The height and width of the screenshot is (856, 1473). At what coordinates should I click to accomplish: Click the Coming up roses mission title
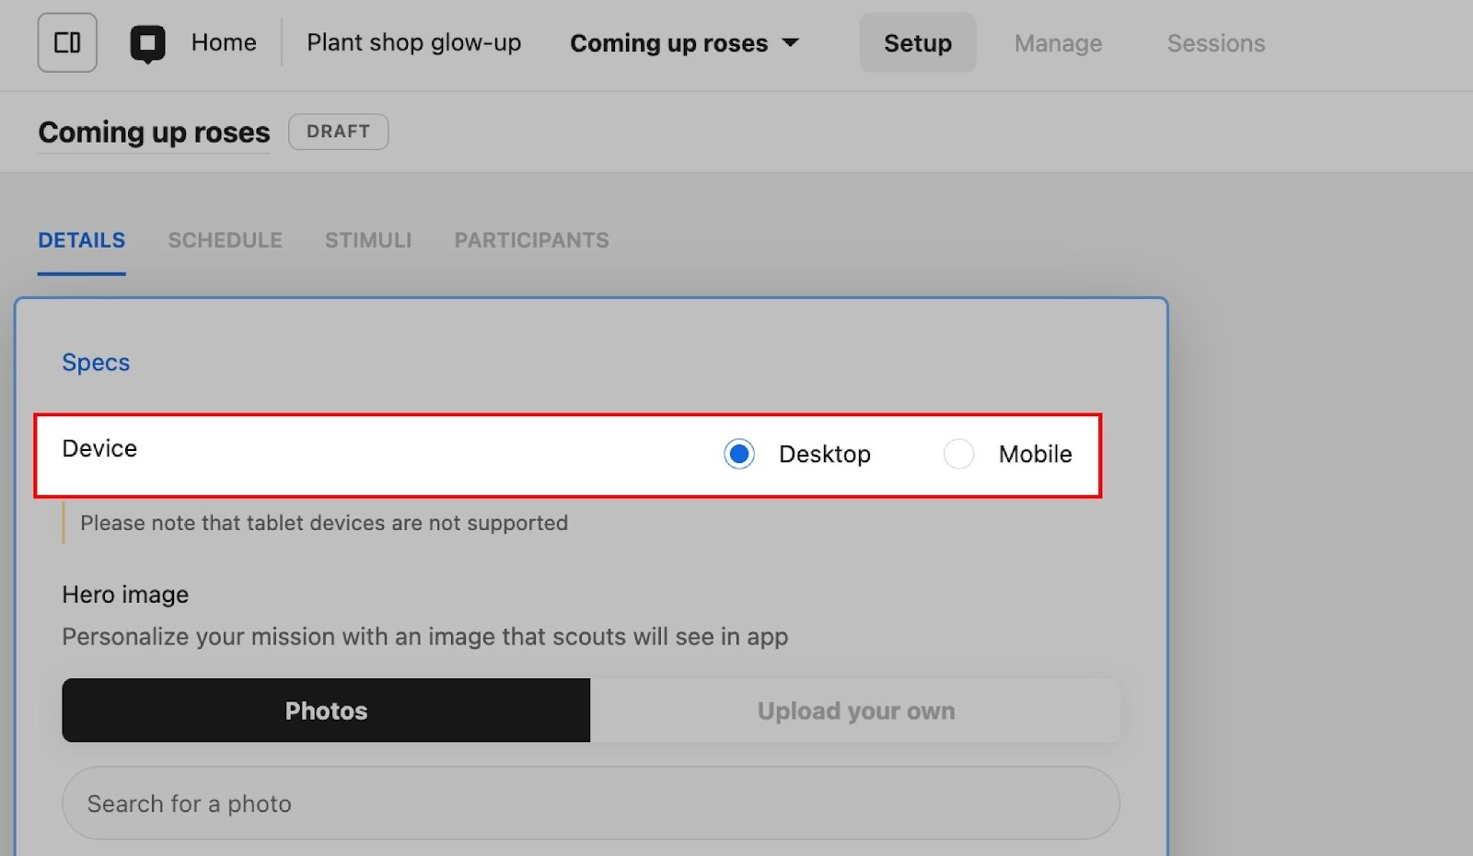tap(154, 133)
